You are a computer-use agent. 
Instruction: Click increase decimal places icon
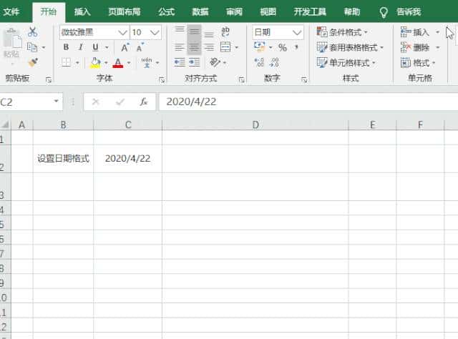(x=259, y=62)
